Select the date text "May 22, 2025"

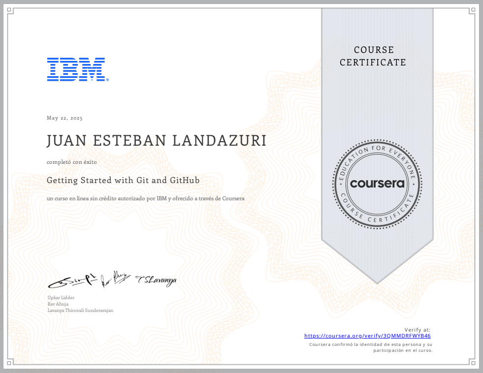(64, 118)
